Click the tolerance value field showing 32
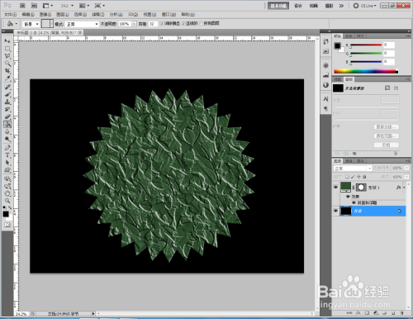413x319 pixels. pyautogui.click(x=153, y=24)
